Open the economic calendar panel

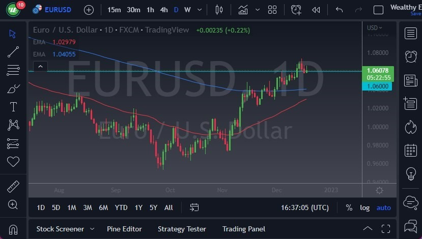coord(410,150)
